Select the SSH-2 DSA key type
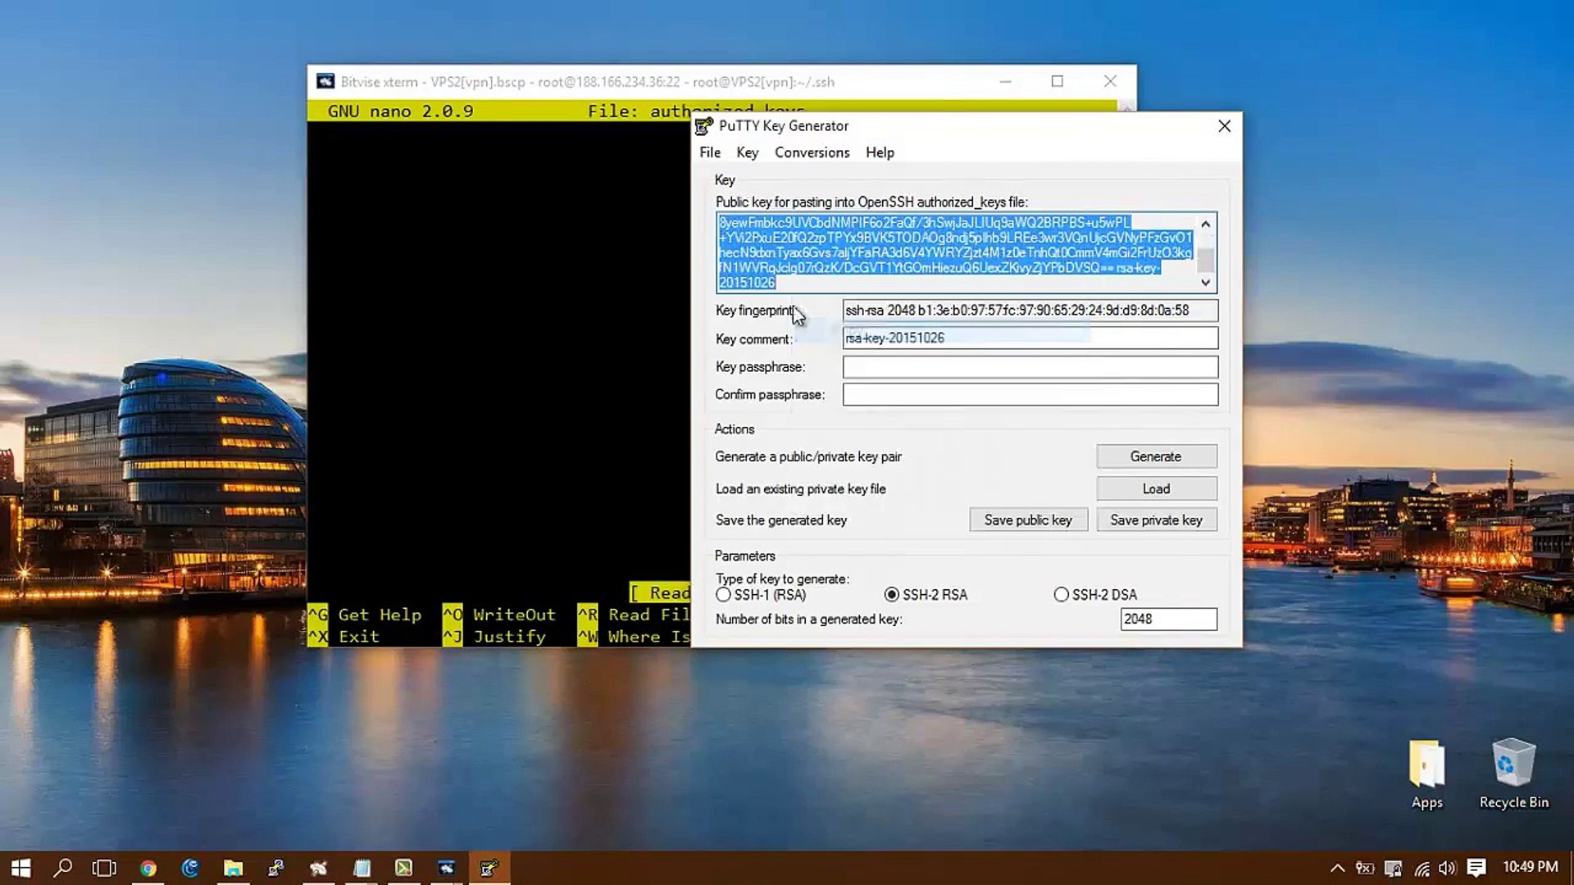Viewport: 1574px width, 885px height. (x=1062, y=595)
